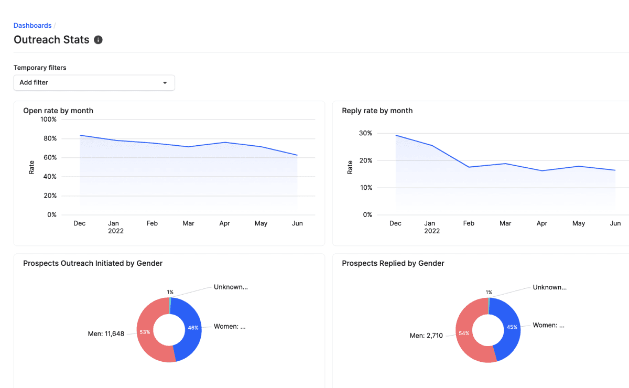This screenshot has width=629, height=388.
Task: Click the Prospects Outreach Initiated by Gender title
Action: [92, 263]
